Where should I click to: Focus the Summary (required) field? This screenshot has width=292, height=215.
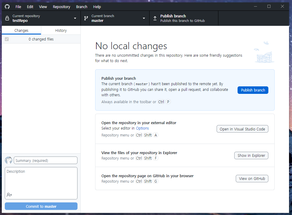click(x=45, y=160)
